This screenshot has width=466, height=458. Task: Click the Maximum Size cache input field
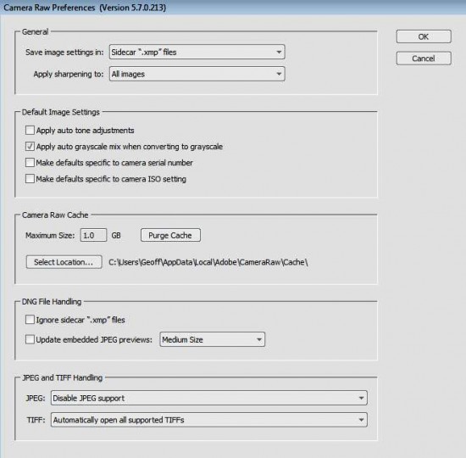pyautogui.click(x=93, y=236)
